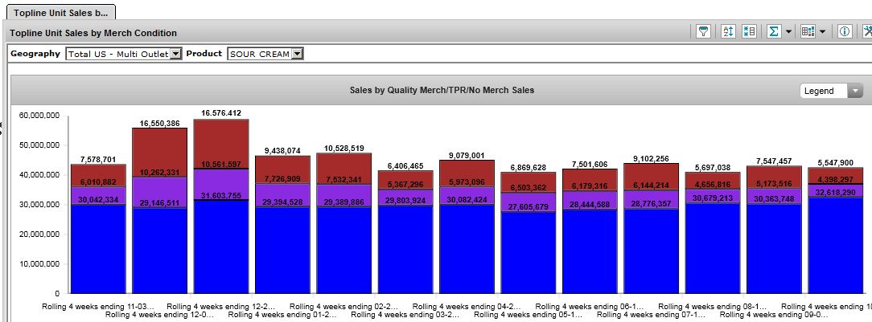Image resolution: width=872 pixels, height=322 pixels.
Task: Click the wrench tools icon
Action: (866, 32)
